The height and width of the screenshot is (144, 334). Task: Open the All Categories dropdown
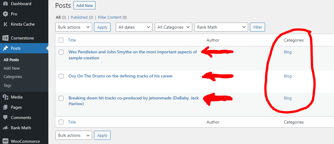(173, 27)
